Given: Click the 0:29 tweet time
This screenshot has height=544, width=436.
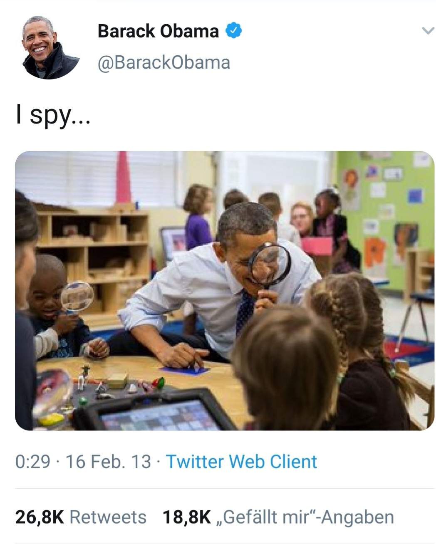Looking at the screenshot, I should 32,462.
